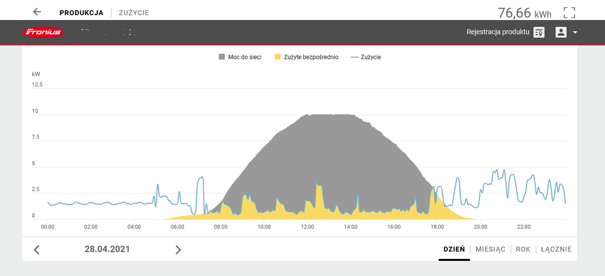
Task: Go to previous day arrow
Action: click(x=36, y=250)
